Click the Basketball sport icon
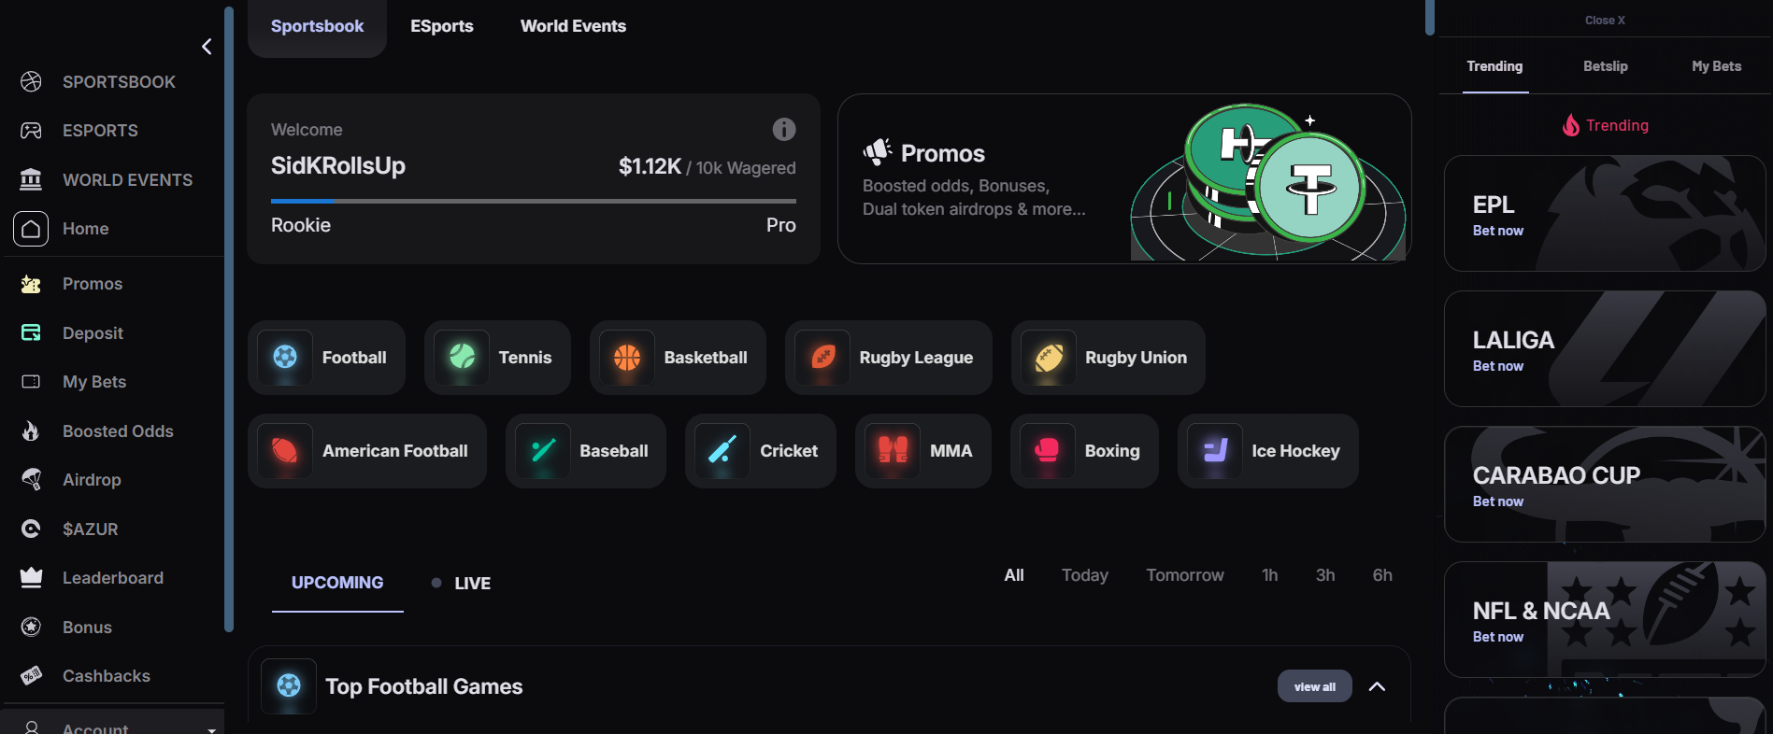 [x=625, y=358]
